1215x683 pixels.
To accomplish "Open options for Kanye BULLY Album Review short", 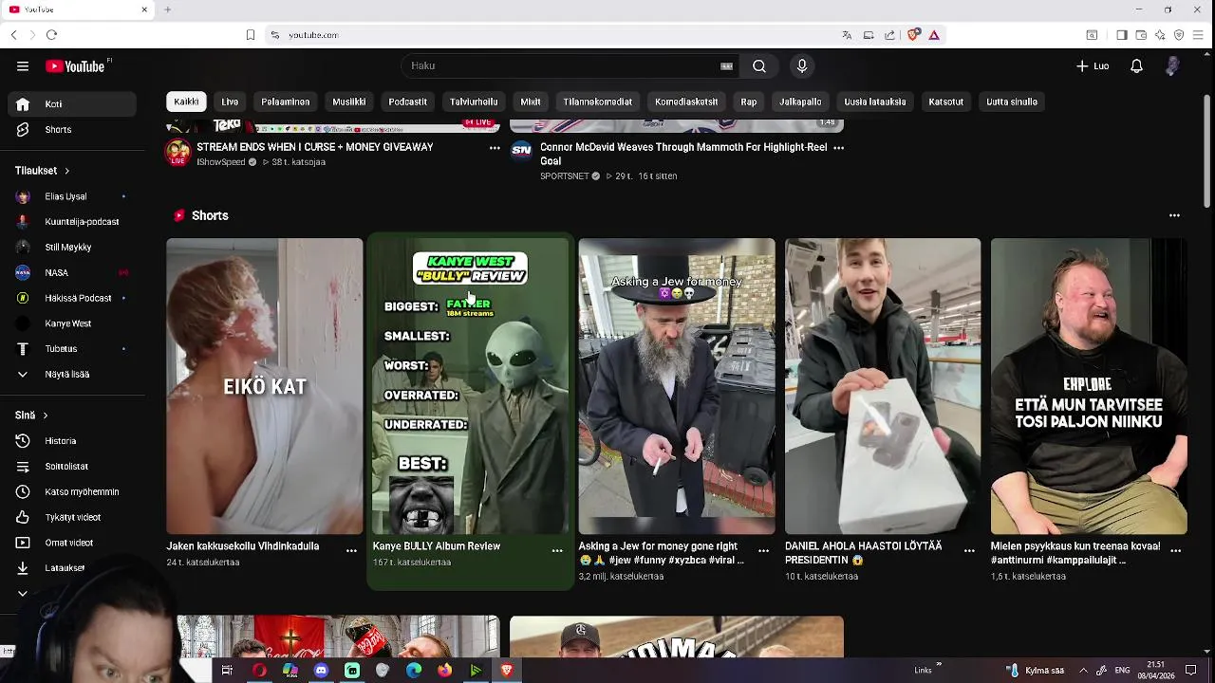I will [x=557, y=550].
